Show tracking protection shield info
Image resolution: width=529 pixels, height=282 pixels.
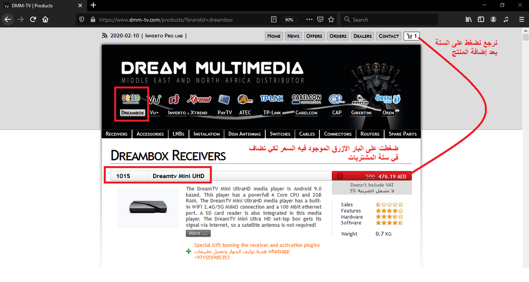pyautogui.click(x=81, y=19)
